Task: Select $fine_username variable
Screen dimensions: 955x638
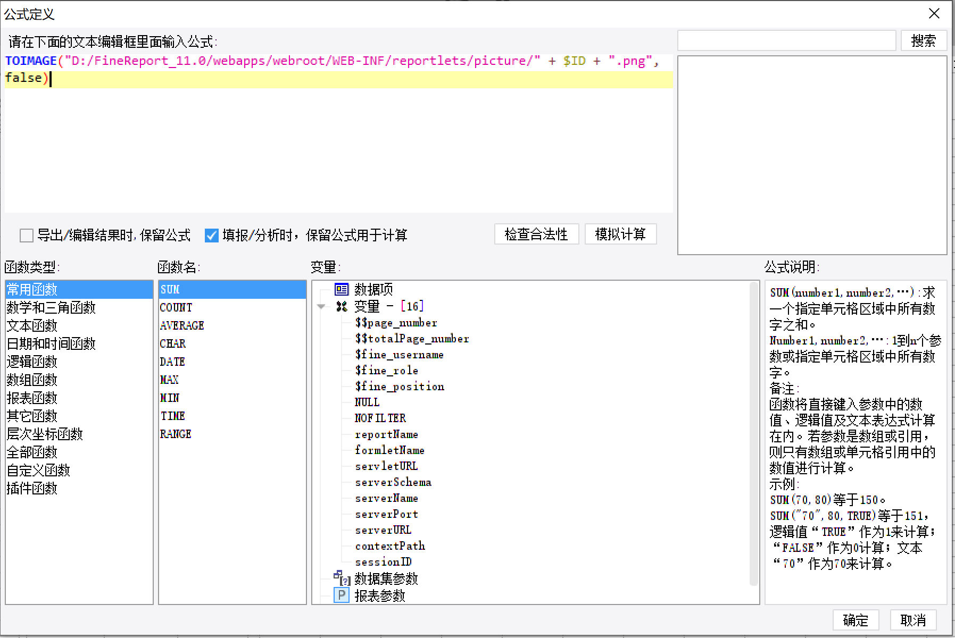Action: coord(399,355)
